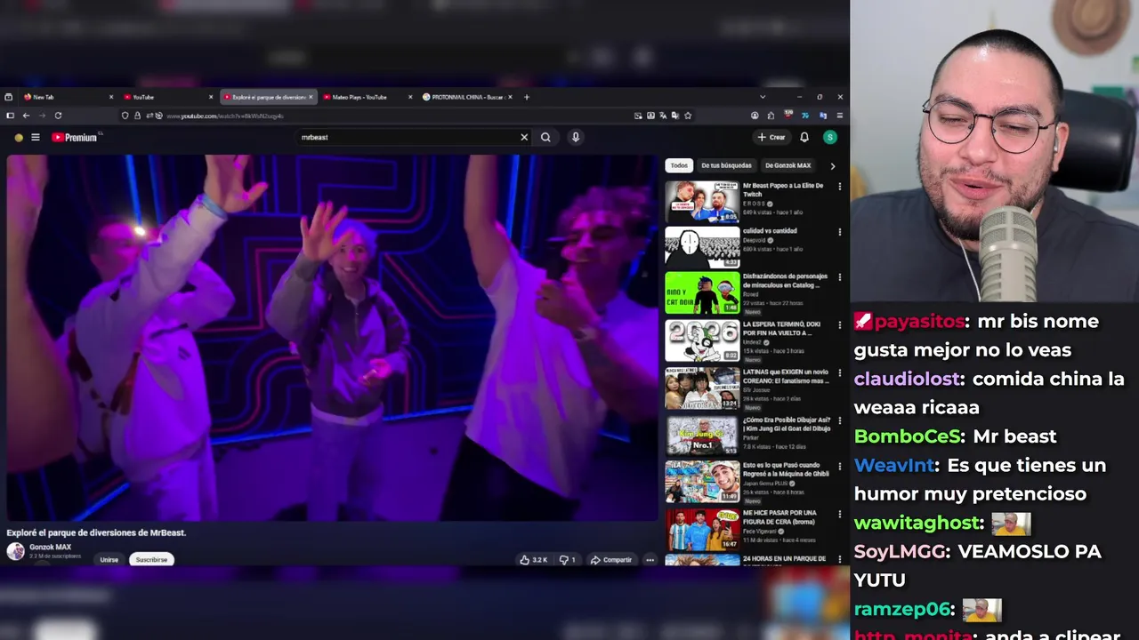This screenshot has width=1139, height=640.
Task: Show the list of all tabs
Action: point(762,97)
